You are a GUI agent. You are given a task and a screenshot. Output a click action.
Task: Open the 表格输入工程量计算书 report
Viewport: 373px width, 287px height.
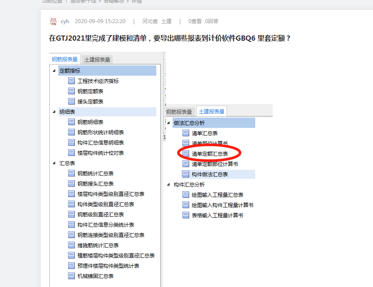pos(218,215)
